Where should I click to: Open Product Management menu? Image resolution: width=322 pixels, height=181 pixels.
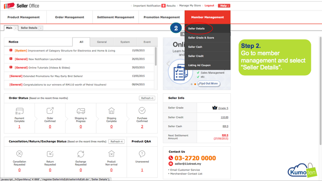click(x=23, y=17)
